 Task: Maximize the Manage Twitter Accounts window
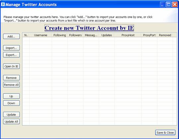pyautogui.click(x=169, y=5)
